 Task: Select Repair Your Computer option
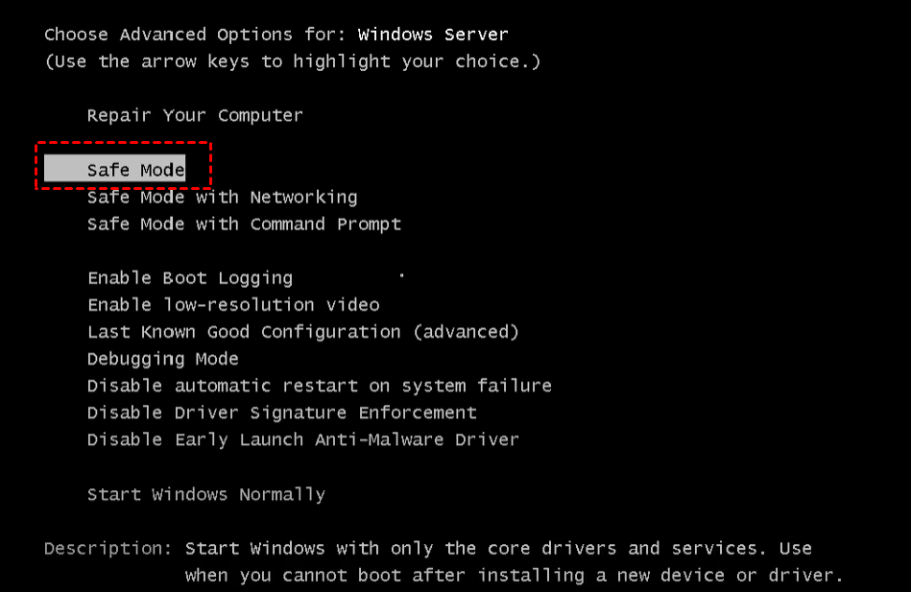pyautogui.click(x=195, y=115)
